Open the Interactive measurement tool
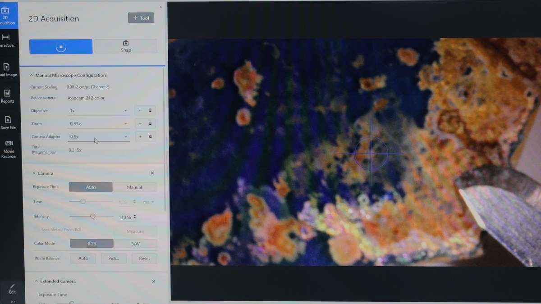541x304 pixels. (6, 40)
